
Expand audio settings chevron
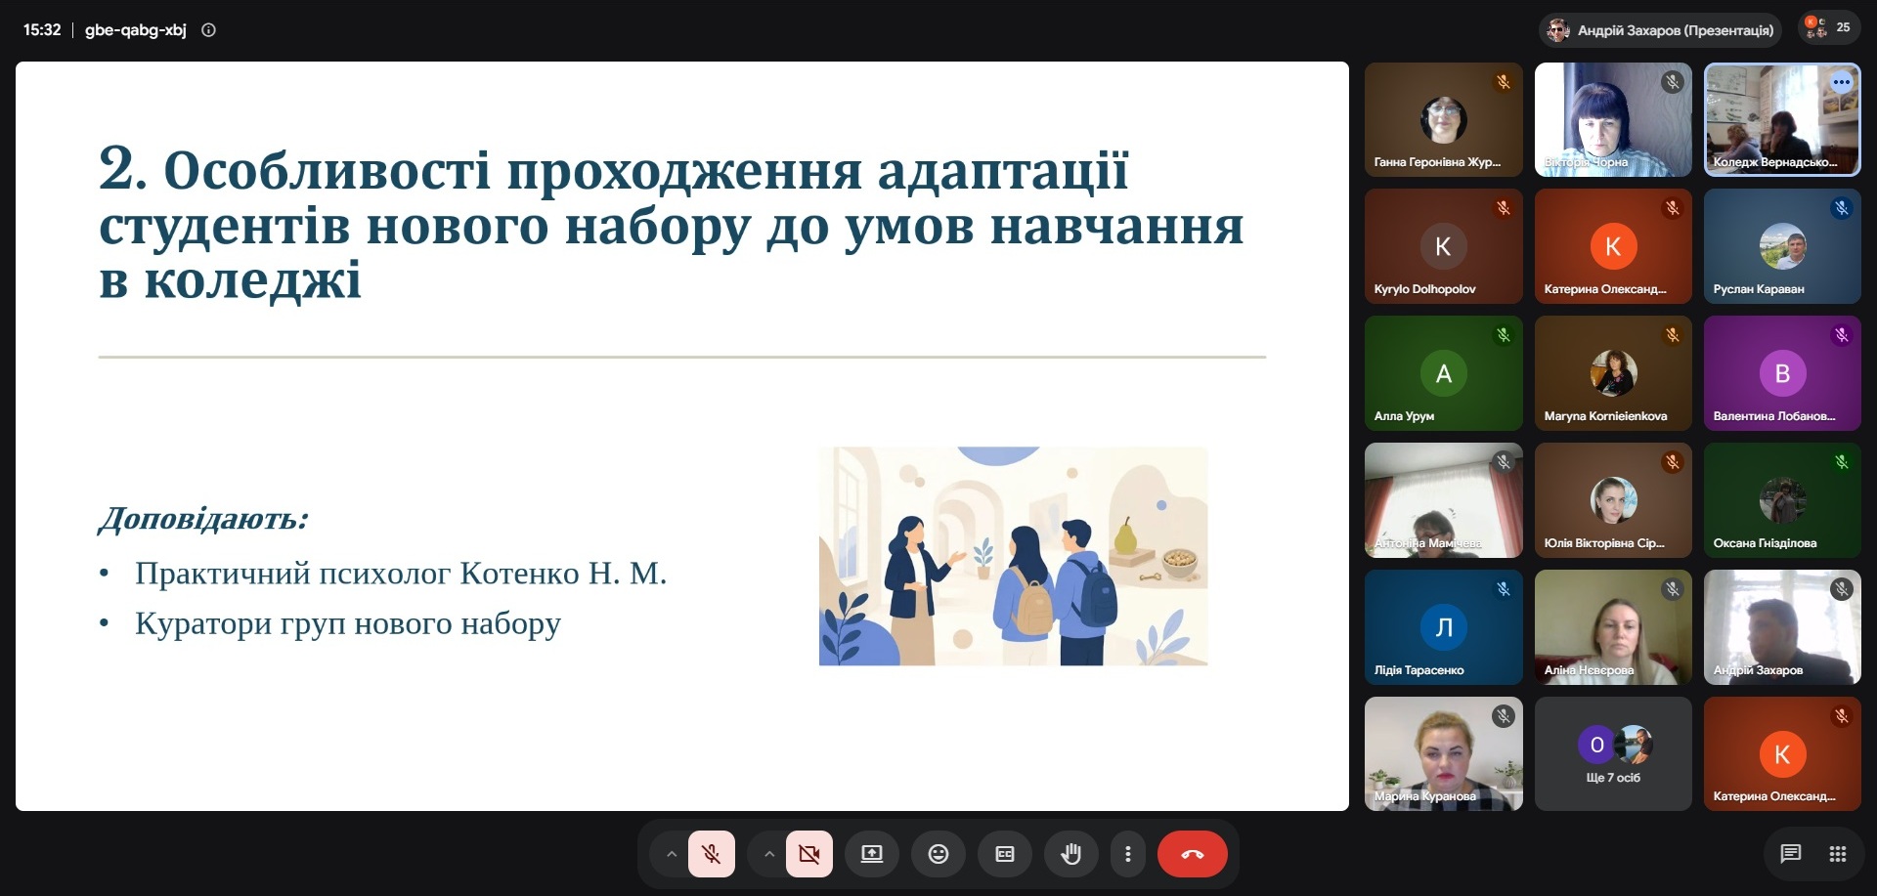671,854
